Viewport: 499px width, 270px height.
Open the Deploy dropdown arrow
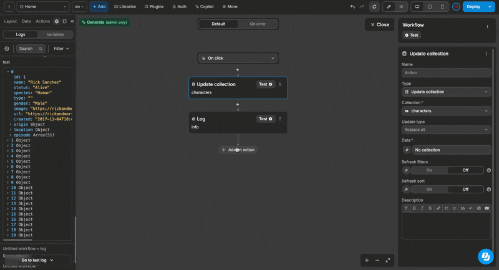pos(490,7)
